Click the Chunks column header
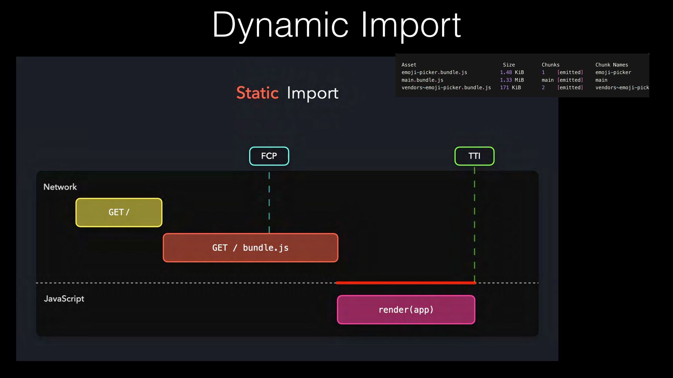 551,65
